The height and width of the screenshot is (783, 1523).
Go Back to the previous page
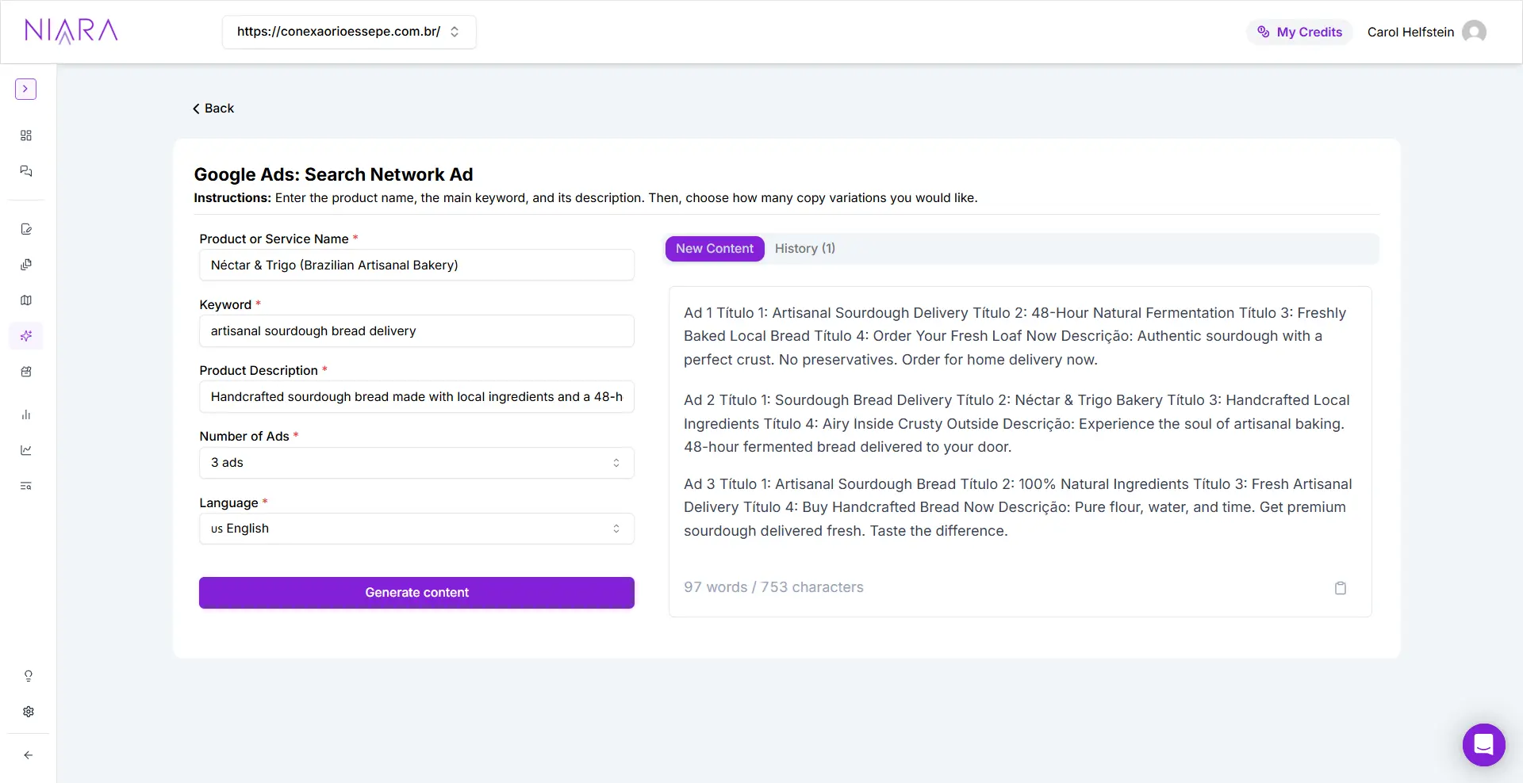click(213, 109)
